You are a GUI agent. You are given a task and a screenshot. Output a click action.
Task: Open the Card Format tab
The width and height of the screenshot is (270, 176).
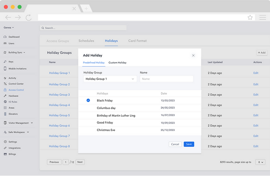[x=137, y=41]
